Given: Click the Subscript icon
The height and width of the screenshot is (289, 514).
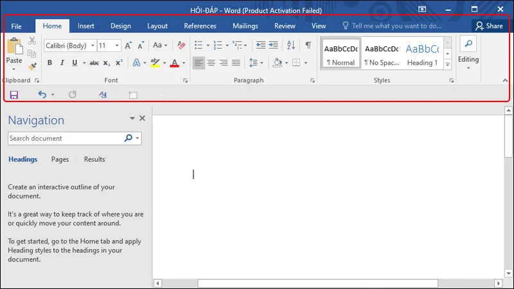Looking at the screenshot, I should tap(107, 63).
